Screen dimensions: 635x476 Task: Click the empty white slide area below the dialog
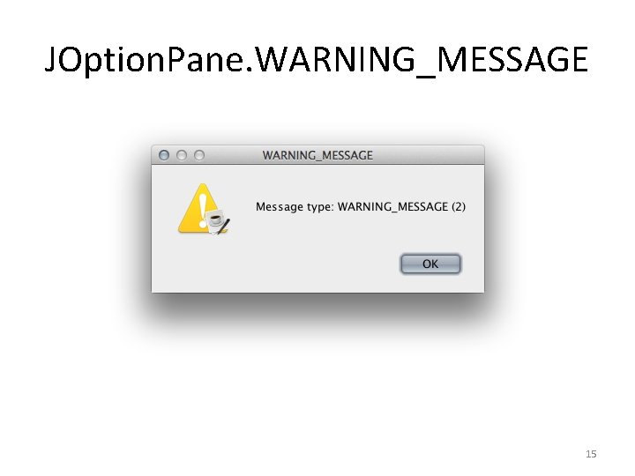tap(317, 397)
